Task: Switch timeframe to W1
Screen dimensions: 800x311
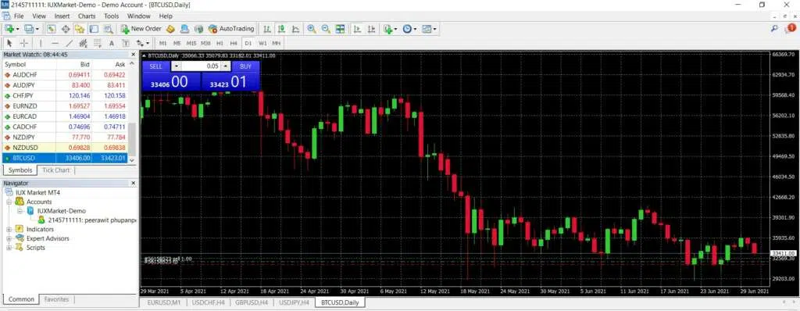Action: 262,44
